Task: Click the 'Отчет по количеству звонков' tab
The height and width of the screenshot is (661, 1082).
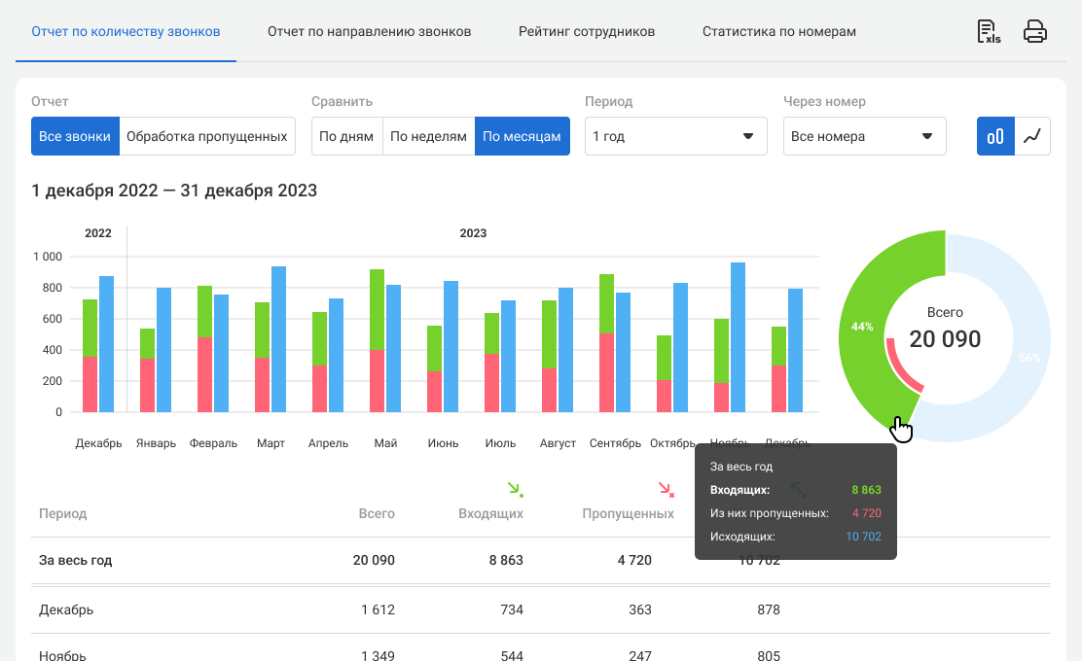Action: [126, 32]
